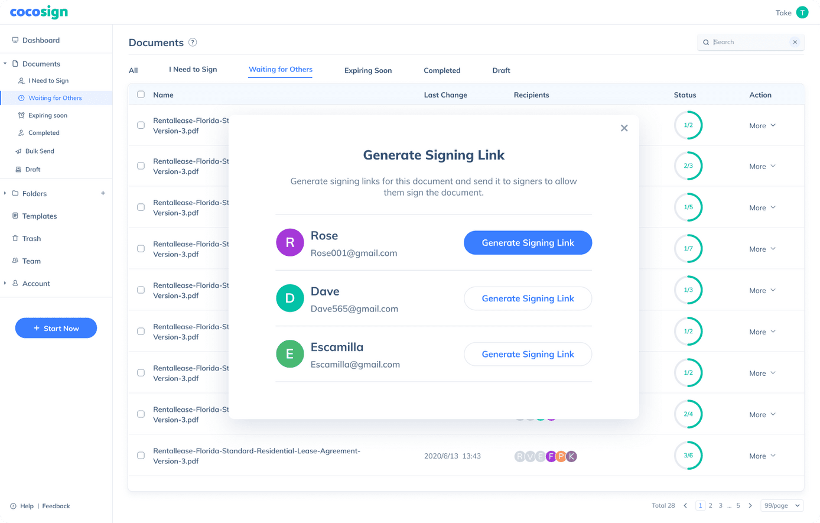The height and width of the screenshot is (523, 820).
Task: Expand the Folders section
Action: coord(5,193)
